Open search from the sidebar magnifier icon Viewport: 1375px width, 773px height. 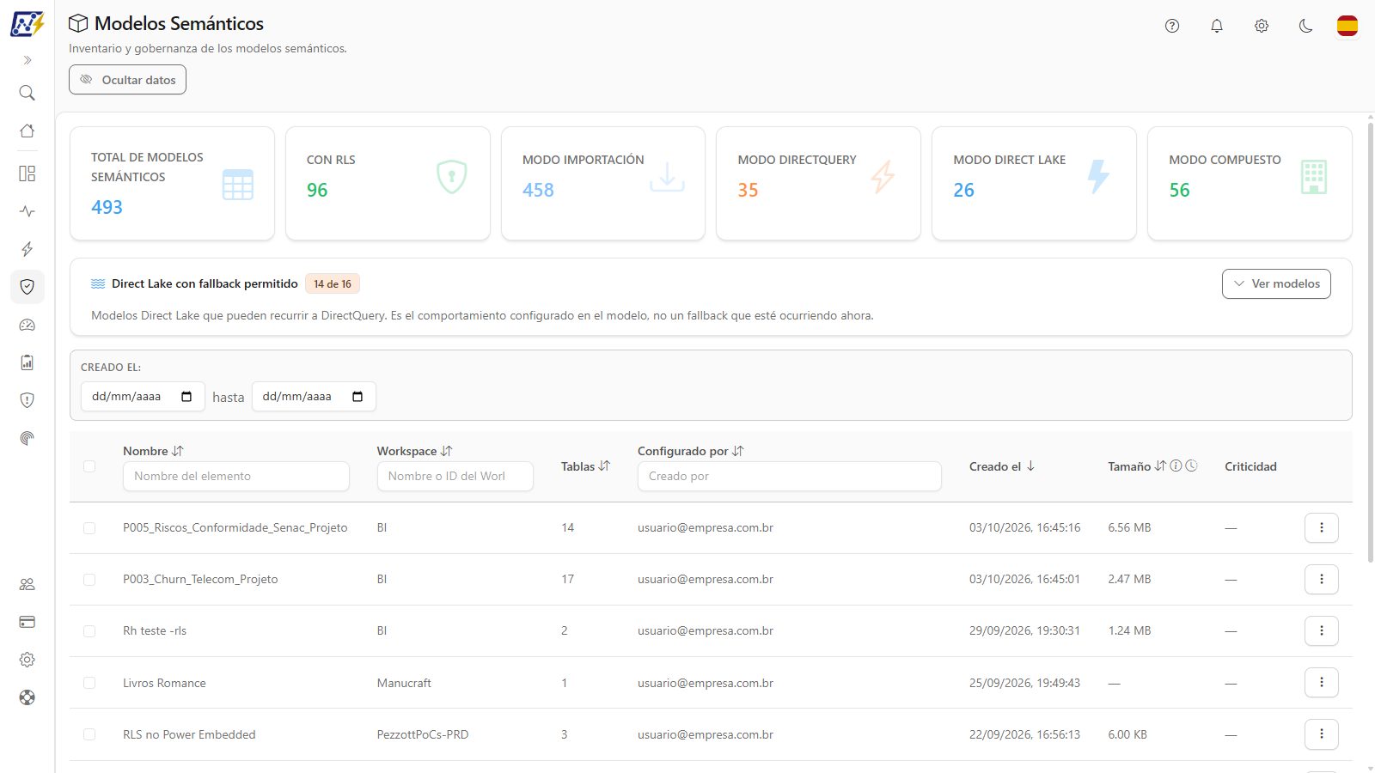point(27,93)
